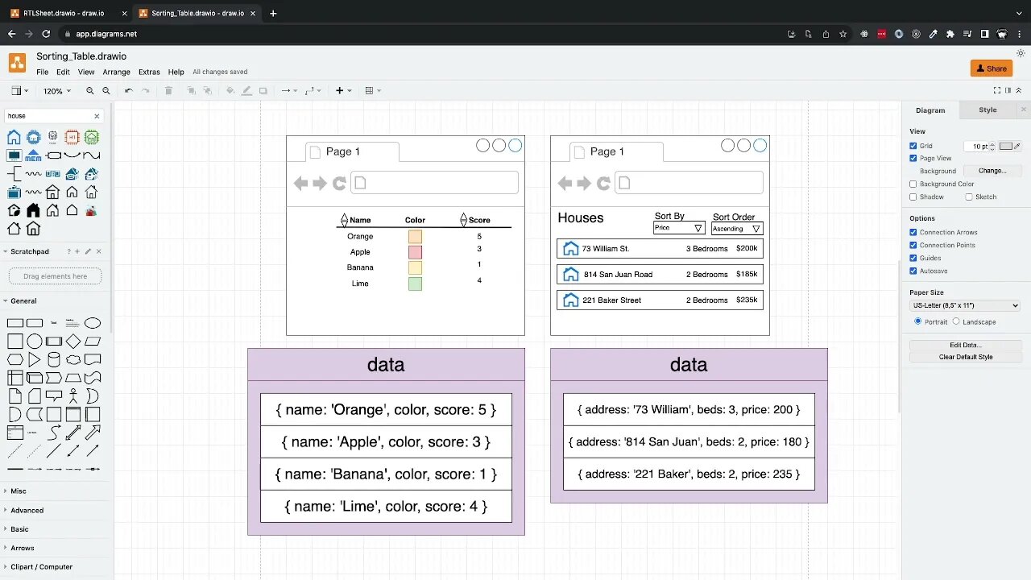Open the Table insert dropdown
The image size is (1031, 580).
[x=373, y=91]
